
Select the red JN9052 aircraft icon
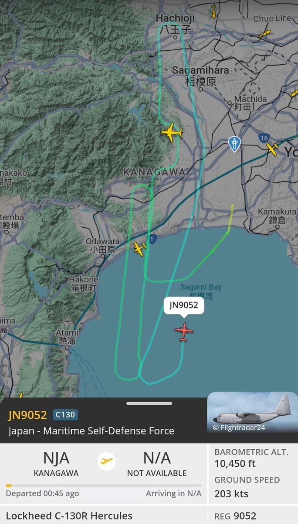point(184,332)
